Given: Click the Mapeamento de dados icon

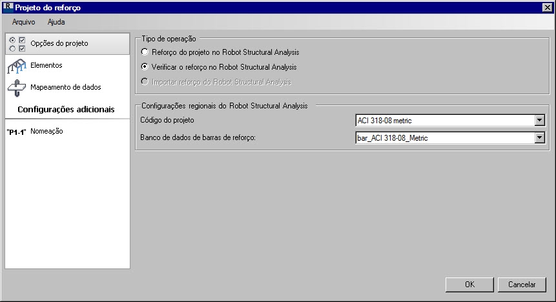Looking at the screenshot, I should [x=17, y=88].
